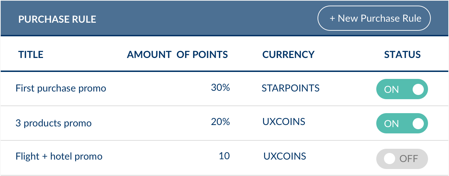449x176 pixels.
Task: Enable the Flight + hotel promo toggle
Action: click(402, 159)
